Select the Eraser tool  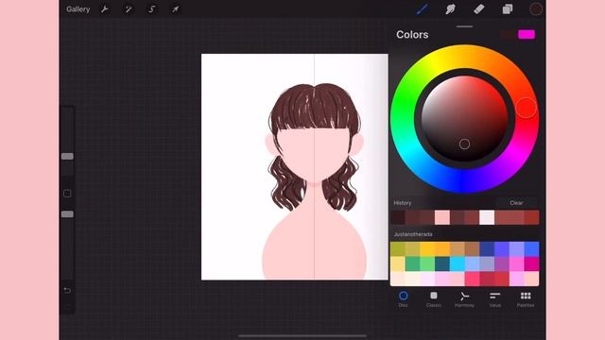(x=479, y=9)
